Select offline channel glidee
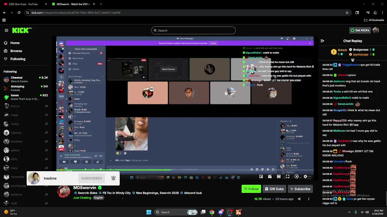Image resolution: width=387 pixels, height=217 pixels. [26, 150]
